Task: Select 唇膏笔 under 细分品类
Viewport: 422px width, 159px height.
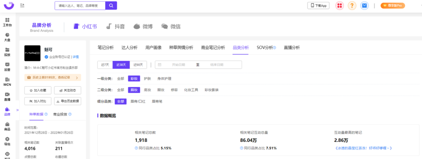Action: pos(157,102)
